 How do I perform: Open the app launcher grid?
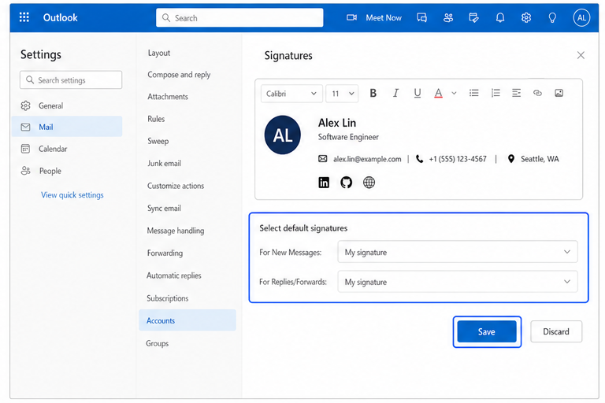pos(24,17)
